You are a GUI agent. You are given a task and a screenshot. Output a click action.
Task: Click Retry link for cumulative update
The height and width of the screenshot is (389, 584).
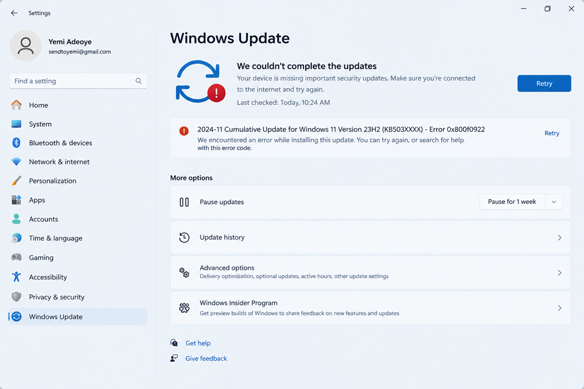(x=552, y=133)
